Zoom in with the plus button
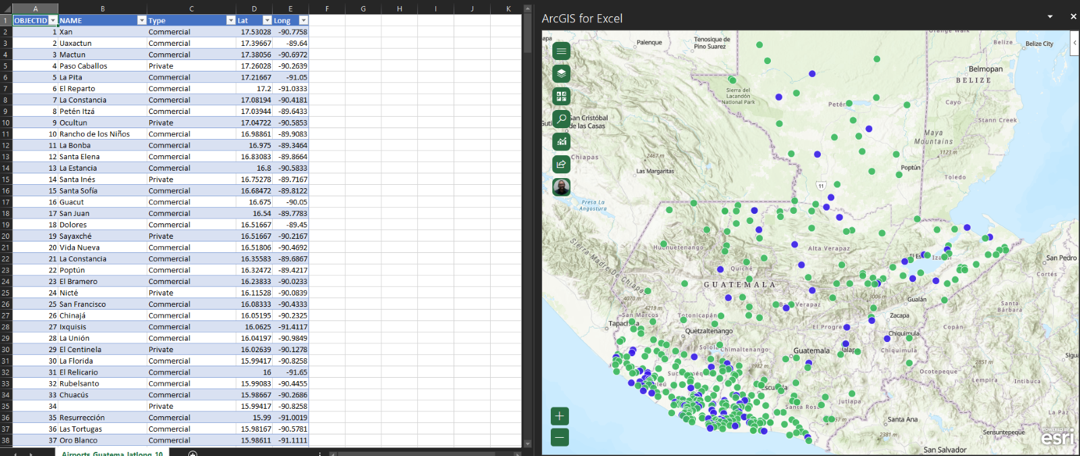Screen dimensions: 1080x456 pyautogui.click(x=560, y=416)
